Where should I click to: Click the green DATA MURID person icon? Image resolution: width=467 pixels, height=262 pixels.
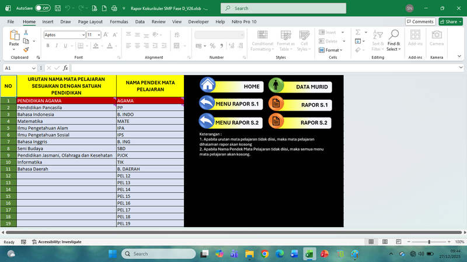point(276,86)
